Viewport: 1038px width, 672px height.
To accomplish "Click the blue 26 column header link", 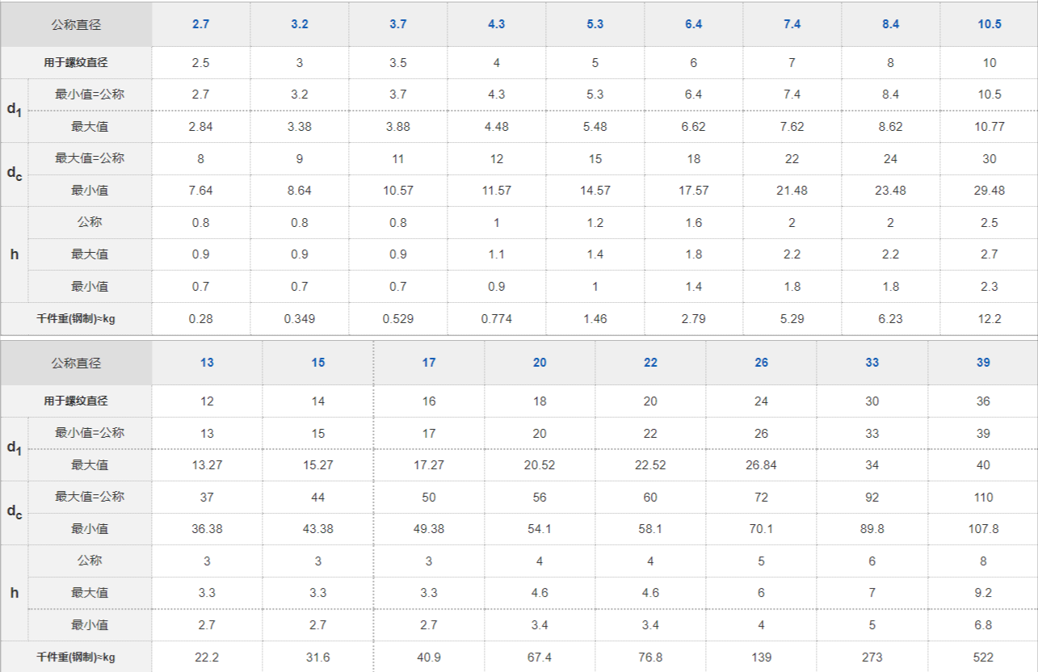I will pos(762,363).
